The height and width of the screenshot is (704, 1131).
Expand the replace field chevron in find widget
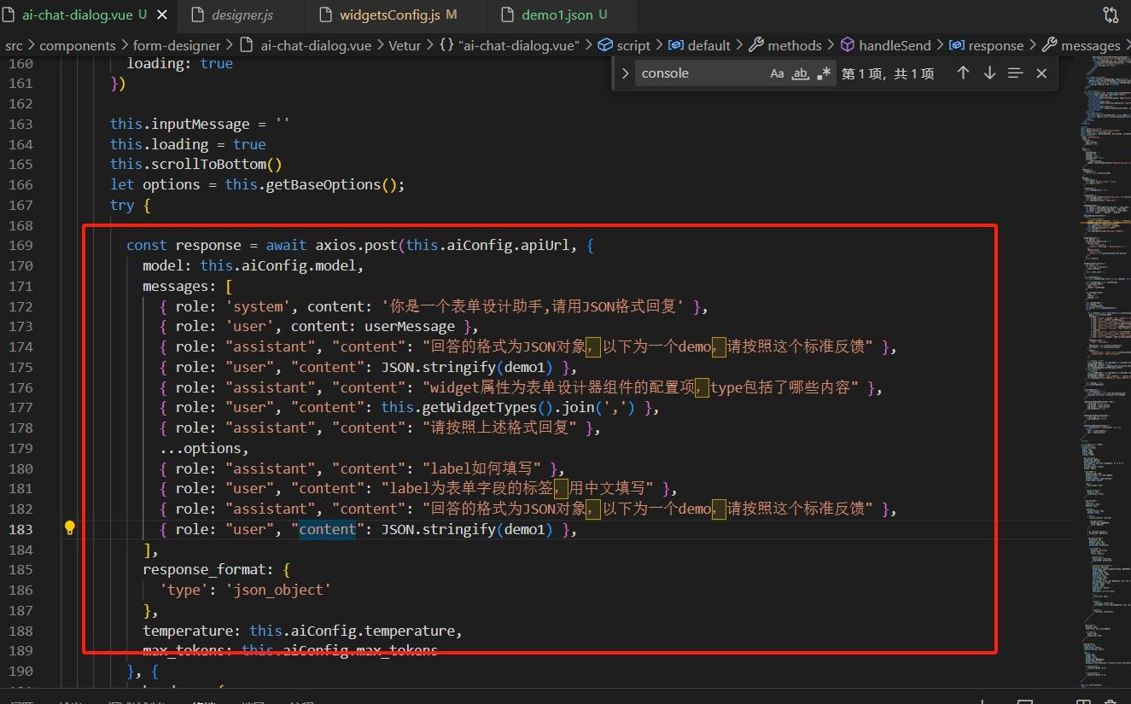point(625,73)
